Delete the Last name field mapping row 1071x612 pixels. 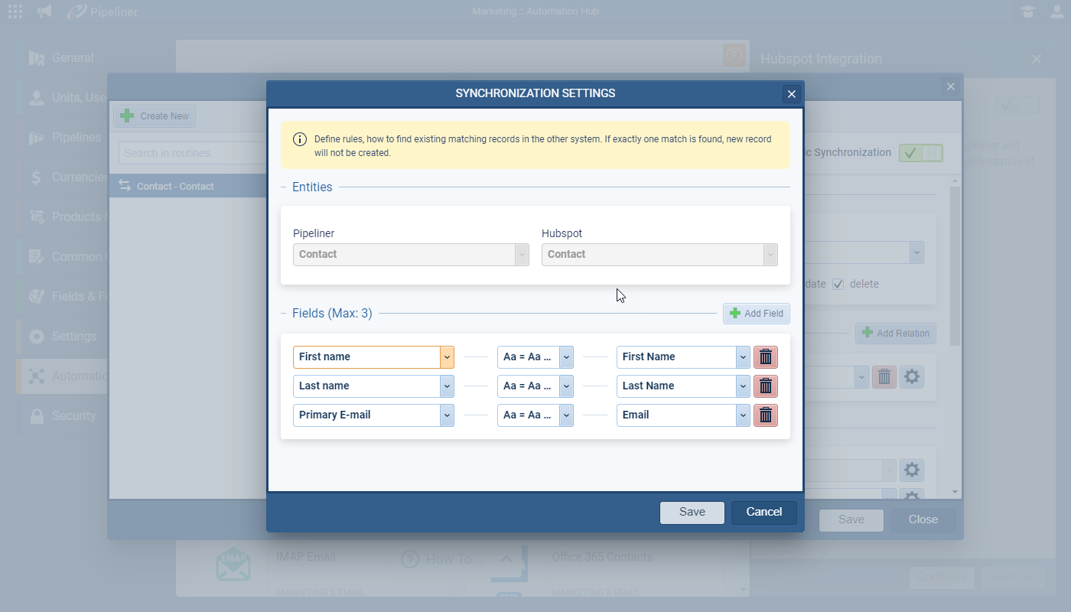pos(765,386)
